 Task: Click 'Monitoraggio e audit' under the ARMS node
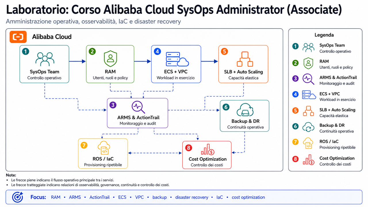tap(138, 124)
